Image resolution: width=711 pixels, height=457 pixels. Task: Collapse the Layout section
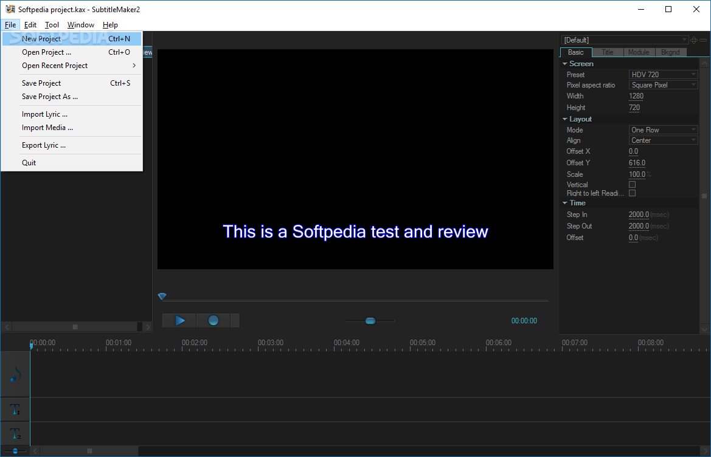565,119
